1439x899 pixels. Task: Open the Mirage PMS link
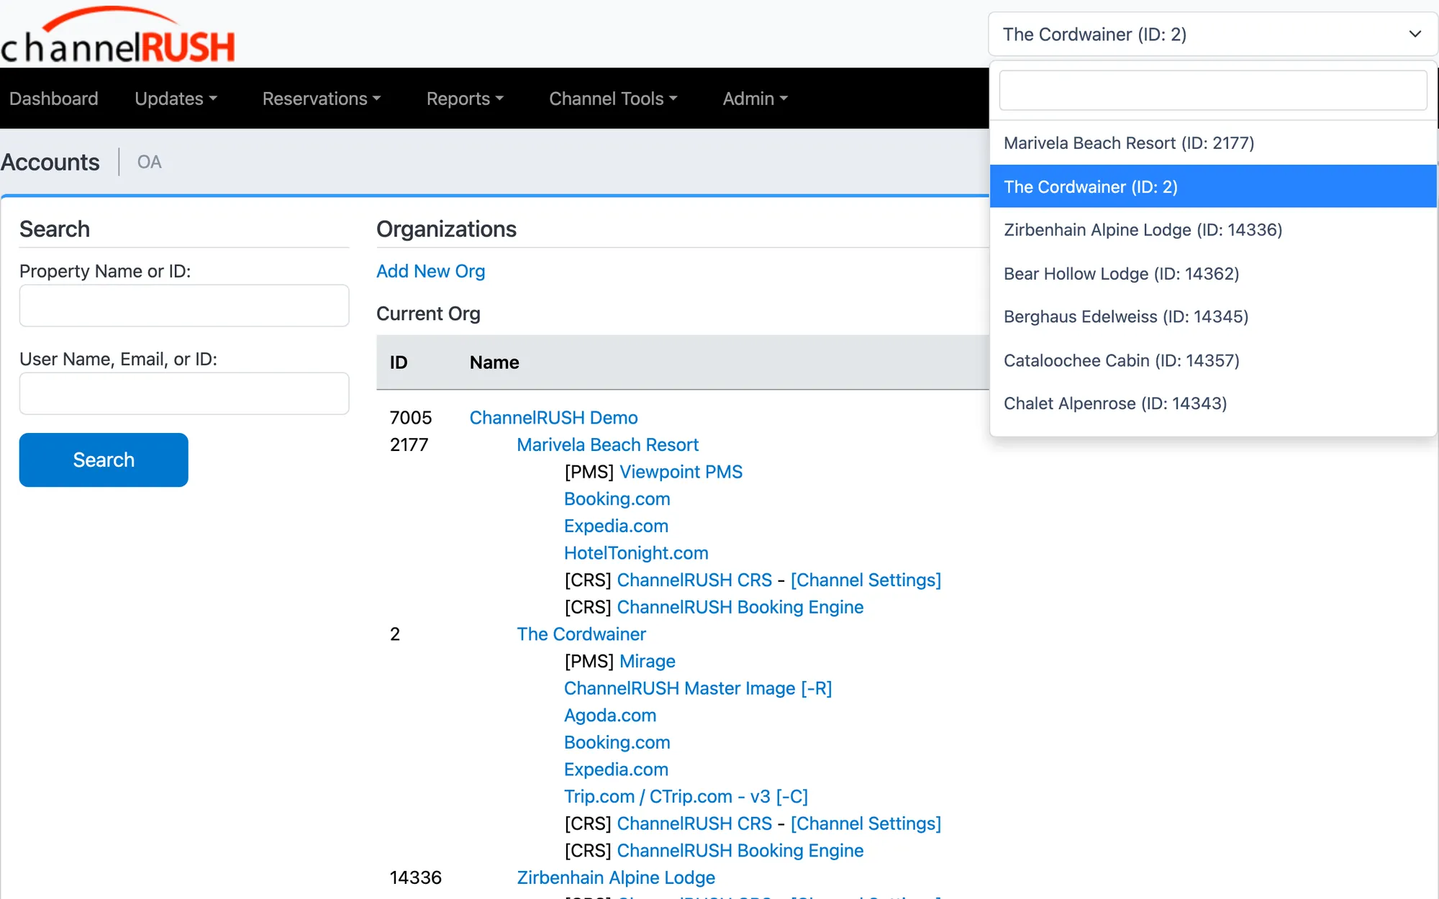point(648,662)
